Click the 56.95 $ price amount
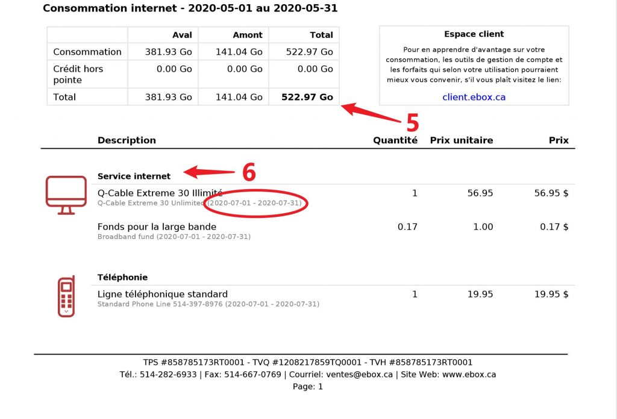 click(551, 193)
